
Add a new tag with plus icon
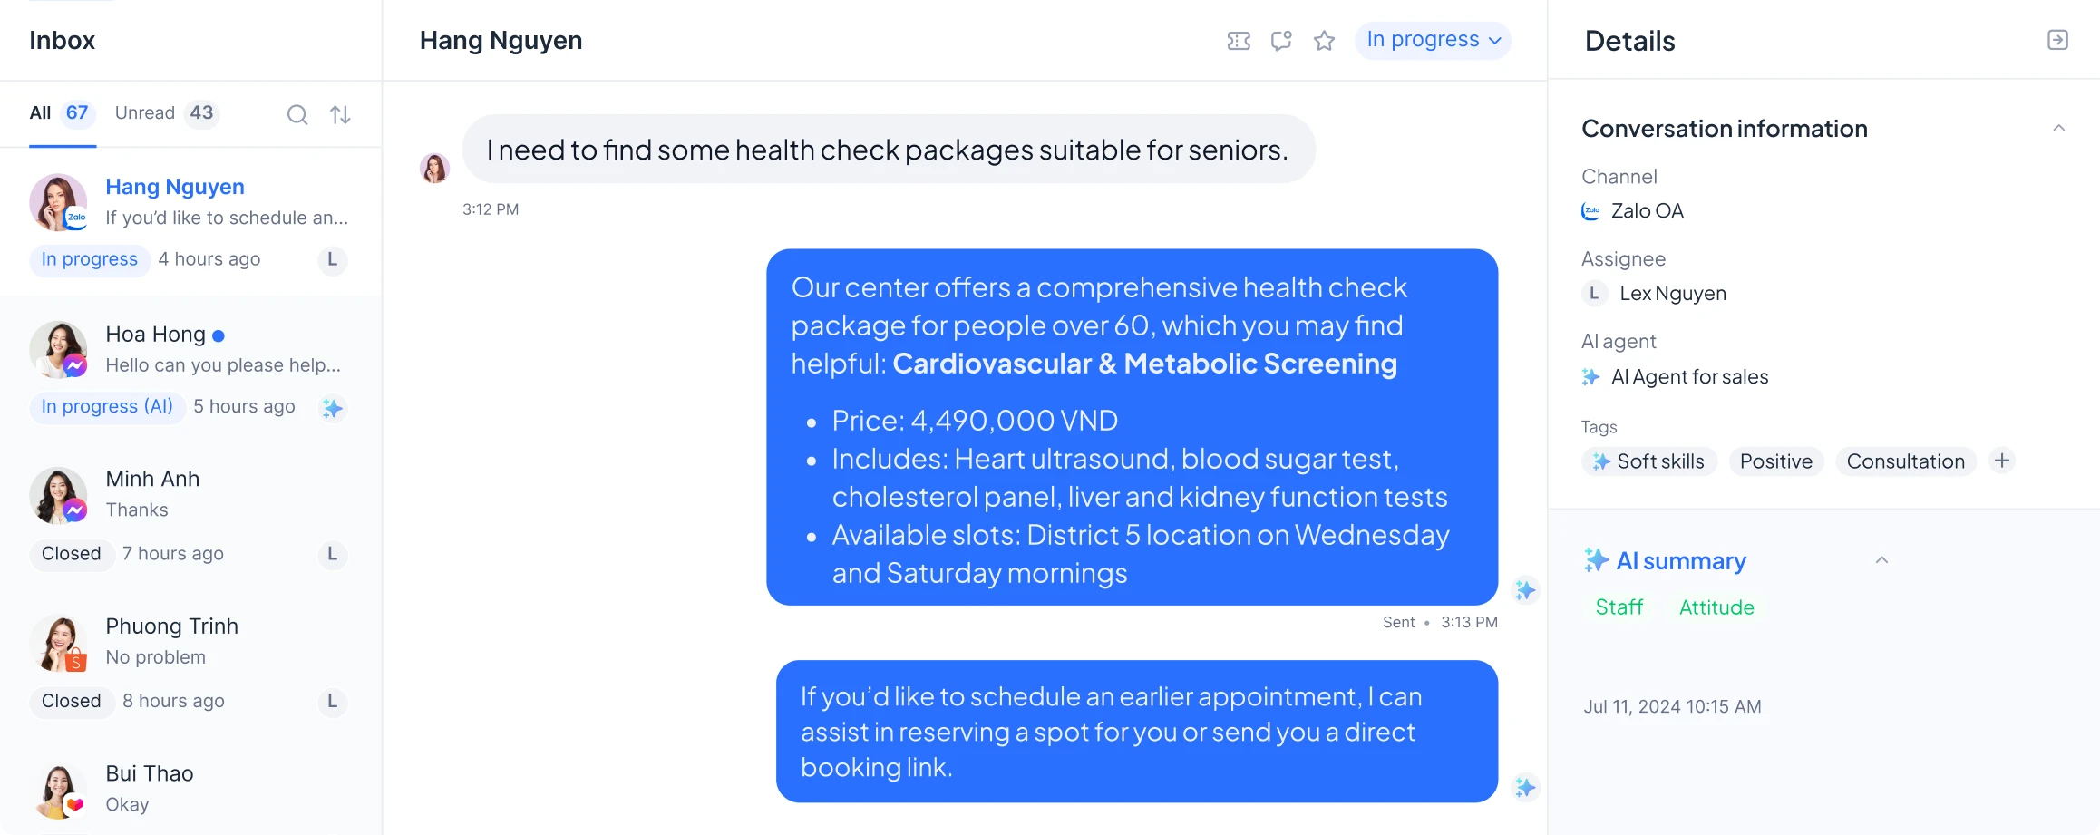point(2002,461)
